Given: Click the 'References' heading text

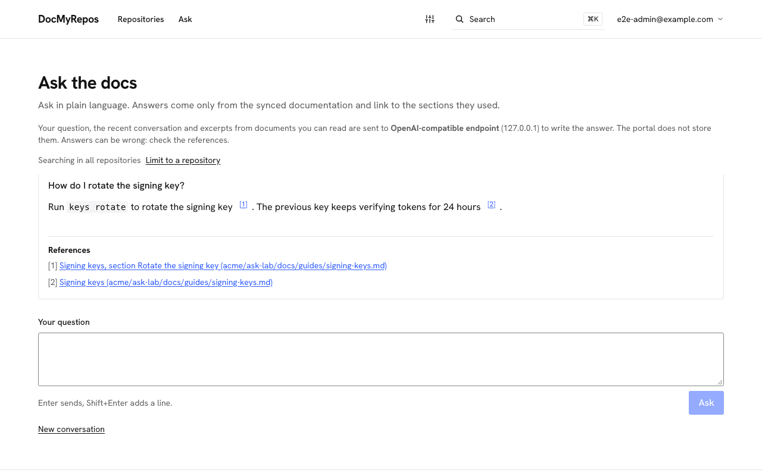Looking at the screenshot, I should pyautogui.click(x=69, y=250).
